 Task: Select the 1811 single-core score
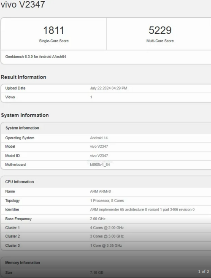pos(54,30)
